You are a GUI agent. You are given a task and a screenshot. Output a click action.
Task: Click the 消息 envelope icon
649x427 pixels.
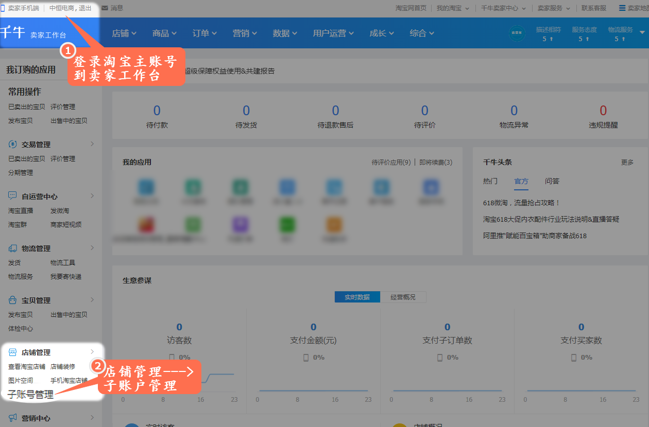tap(105, 8)
